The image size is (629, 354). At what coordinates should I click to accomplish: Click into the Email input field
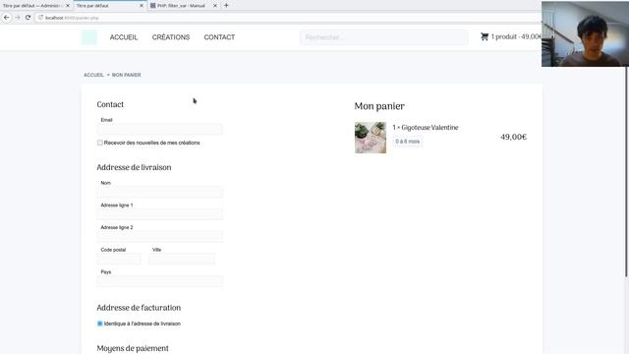tap(159, 129)
